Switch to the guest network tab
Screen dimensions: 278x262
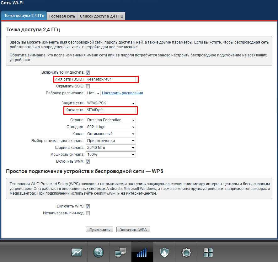62,16
